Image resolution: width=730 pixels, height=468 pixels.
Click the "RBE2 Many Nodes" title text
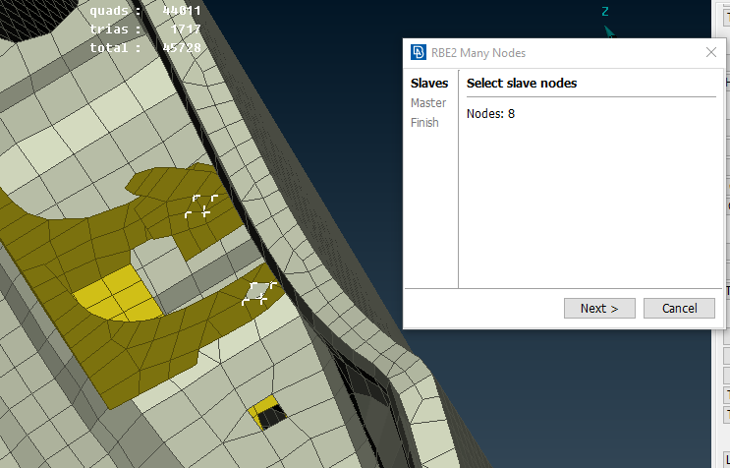(x=478, y=53)
